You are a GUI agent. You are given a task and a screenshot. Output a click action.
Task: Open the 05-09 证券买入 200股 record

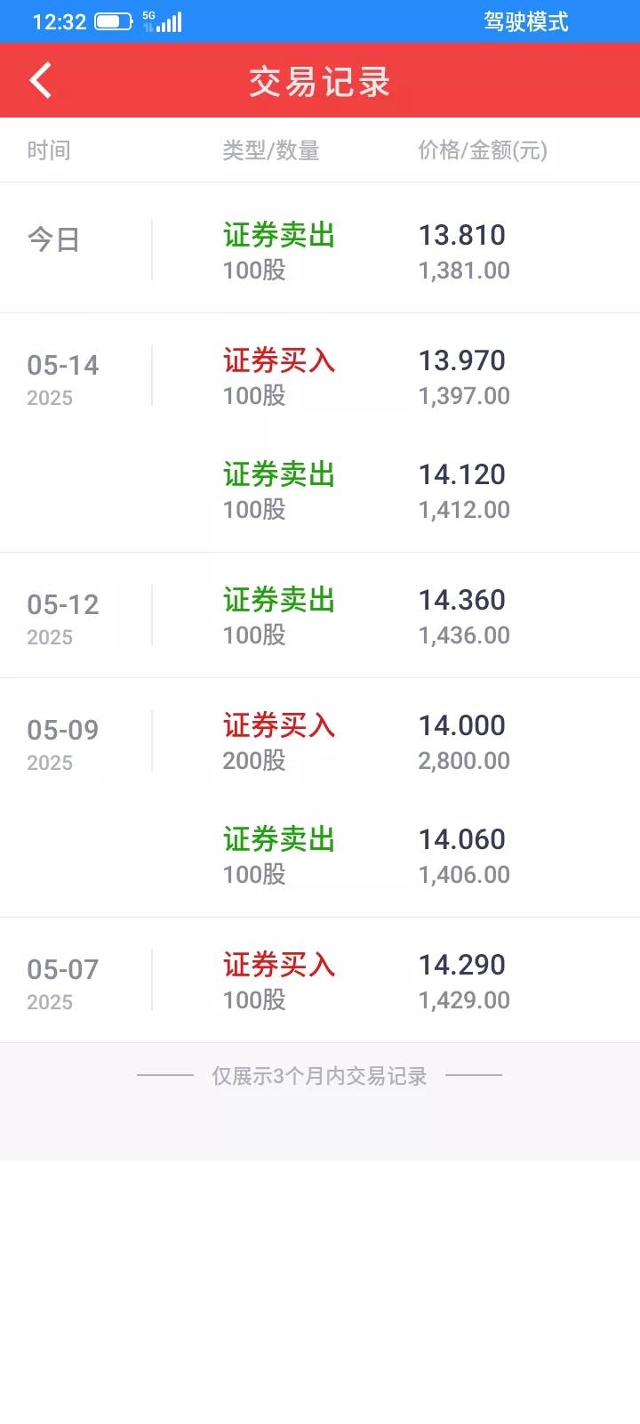tap(320, 740)
